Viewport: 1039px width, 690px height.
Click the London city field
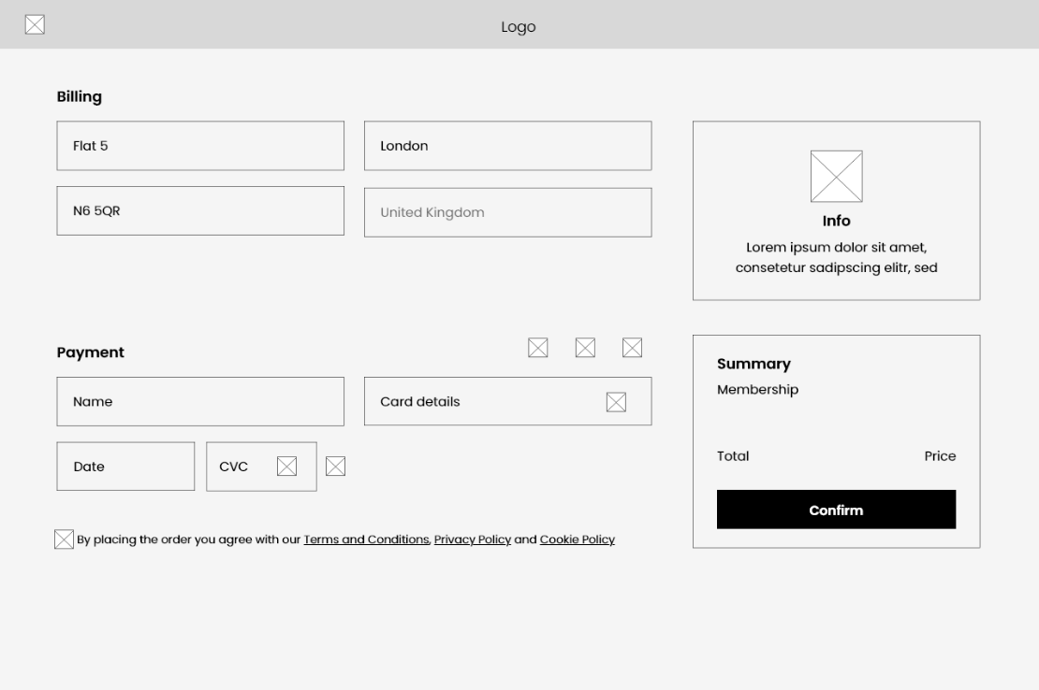click(507, 146)
